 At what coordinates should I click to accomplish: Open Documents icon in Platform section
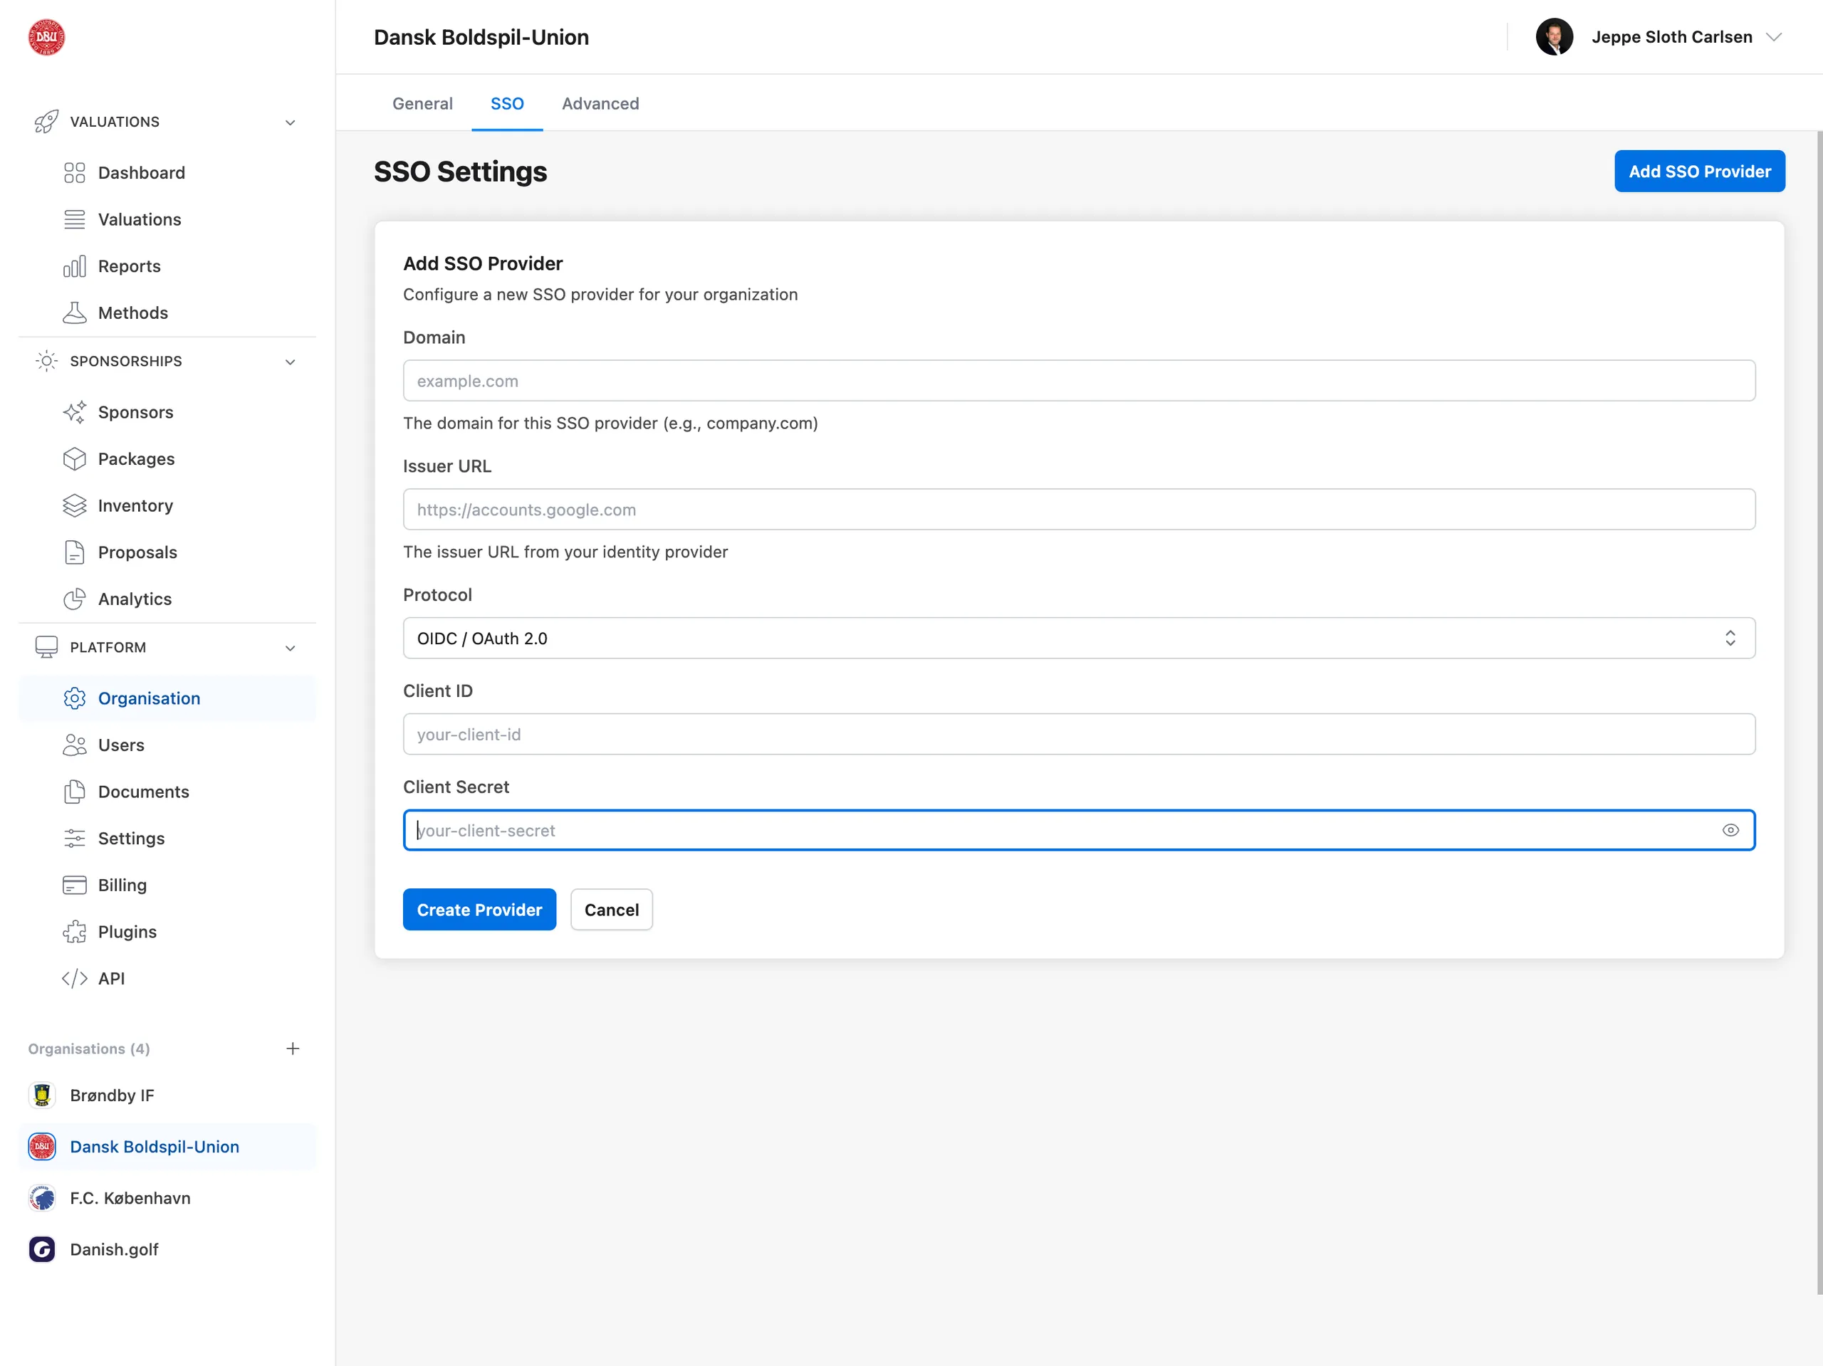coord(74,792)
